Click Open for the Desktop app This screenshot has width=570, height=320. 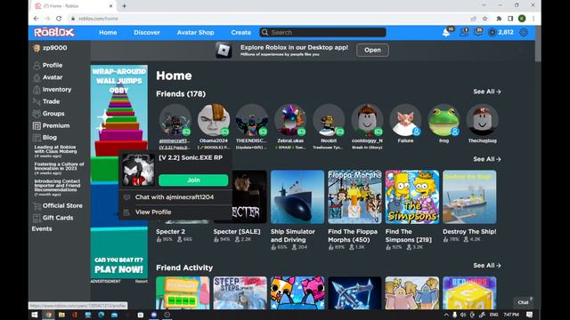coord(372,50)
